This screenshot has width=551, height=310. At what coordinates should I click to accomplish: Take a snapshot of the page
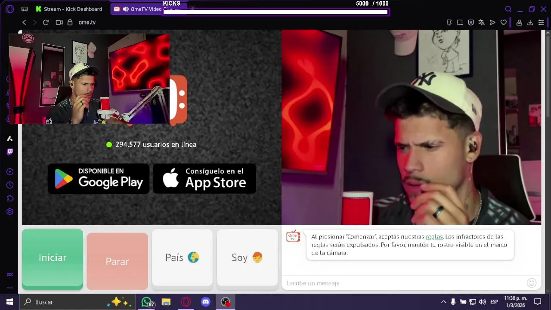pos(460,22)
